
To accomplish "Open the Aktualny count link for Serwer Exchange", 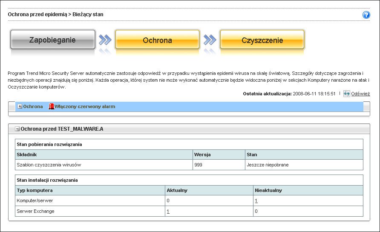I will (x=168, y=211).
